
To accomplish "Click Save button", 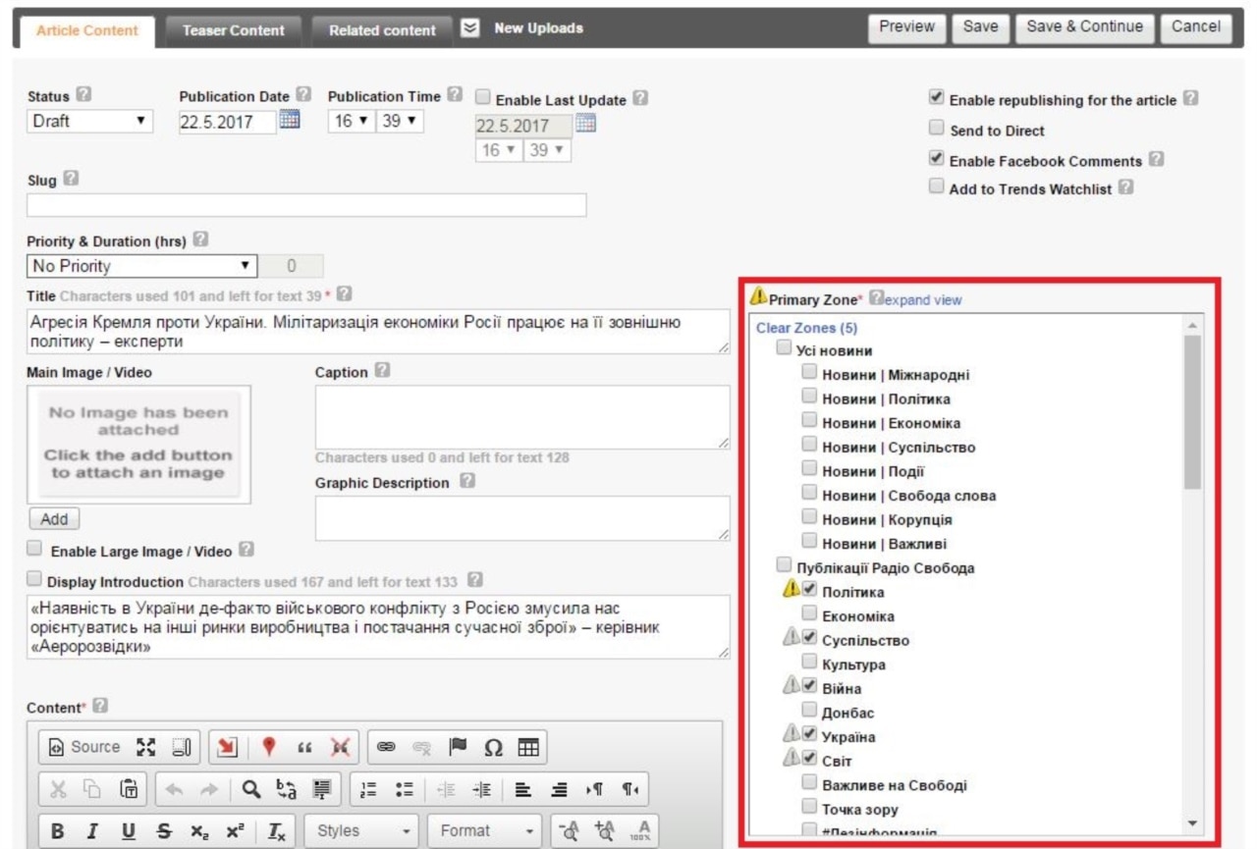I will [x=980, y=27].
